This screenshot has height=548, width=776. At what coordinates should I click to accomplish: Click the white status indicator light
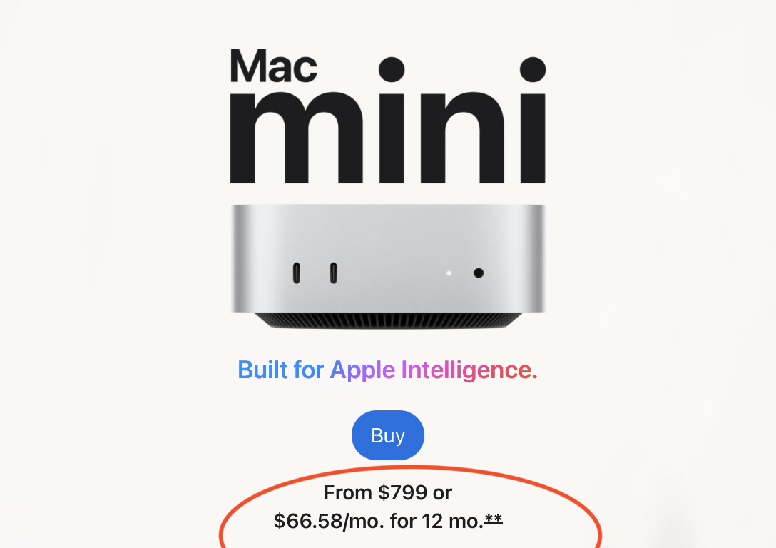point(449,273)
